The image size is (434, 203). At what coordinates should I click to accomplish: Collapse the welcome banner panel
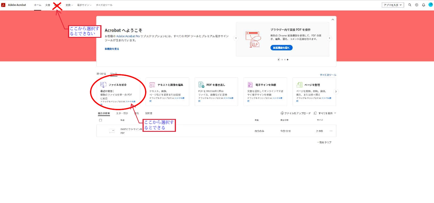pos(333,20)
